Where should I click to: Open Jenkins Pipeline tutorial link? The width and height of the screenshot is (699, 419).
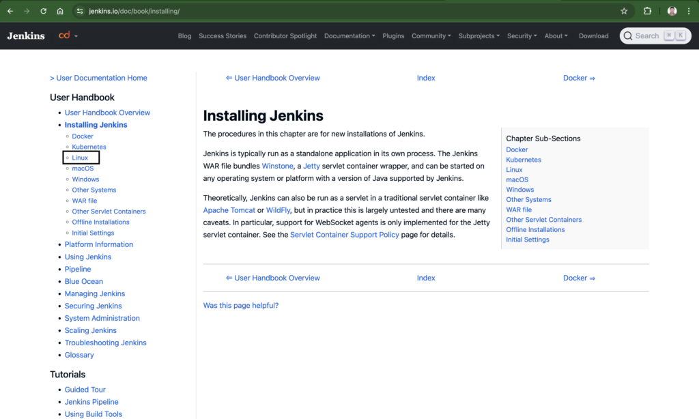(x=91, y=402)
